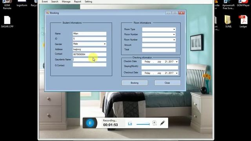Open the Ledger PDF desktop icon
Screen dimensions: 251x141
coord(243,22)
